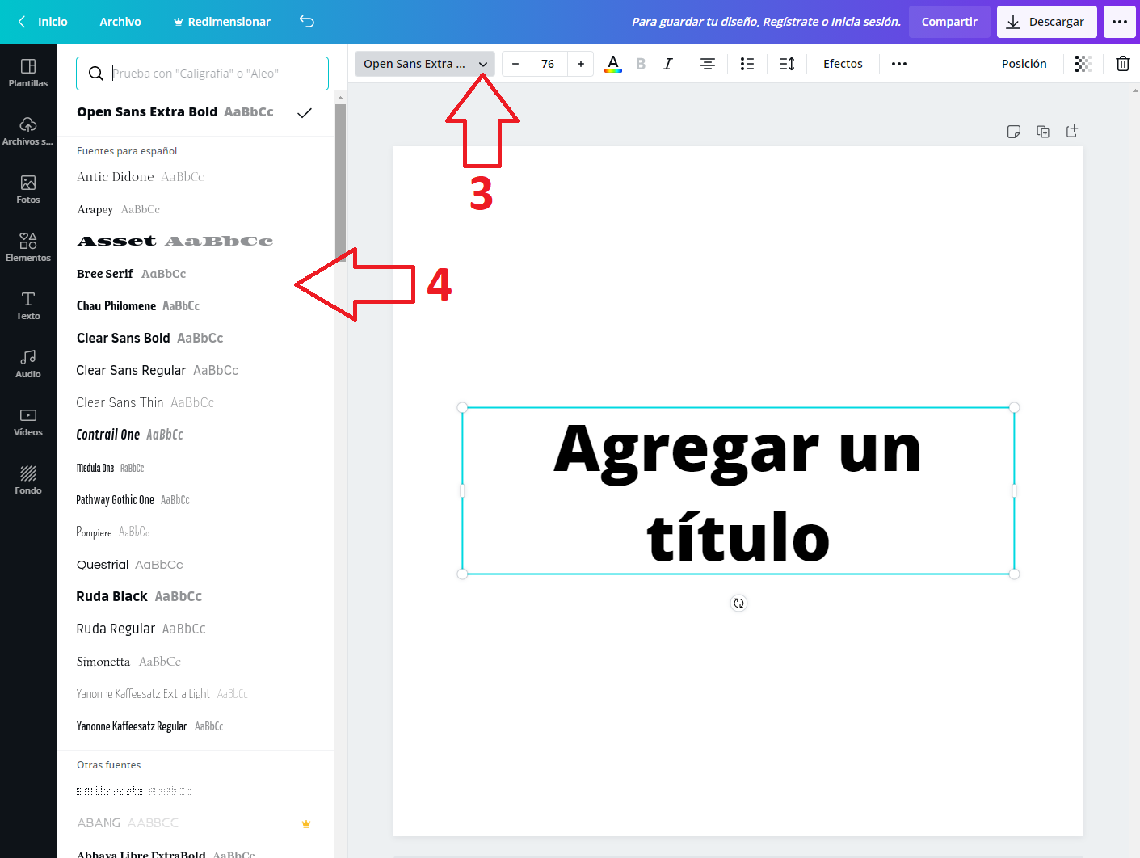Add notes to page icon
The width and height of the screenshot is (1140, 858).
click(x=1014, y=132)
